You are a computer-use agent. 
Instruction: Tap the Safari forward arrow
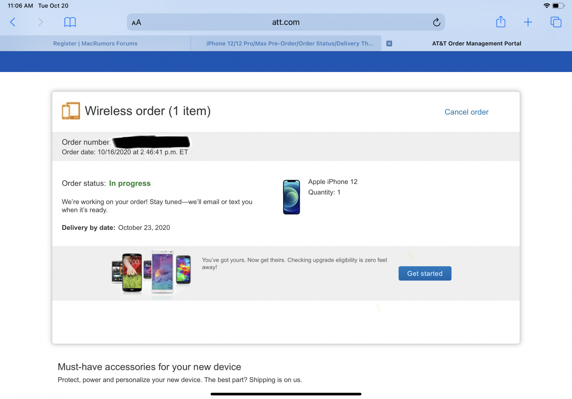(40, 22)
